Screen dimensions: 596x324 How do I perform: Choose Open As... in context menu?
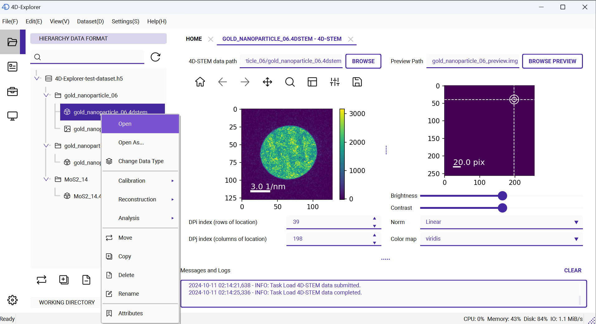click(x=140, y=143)
